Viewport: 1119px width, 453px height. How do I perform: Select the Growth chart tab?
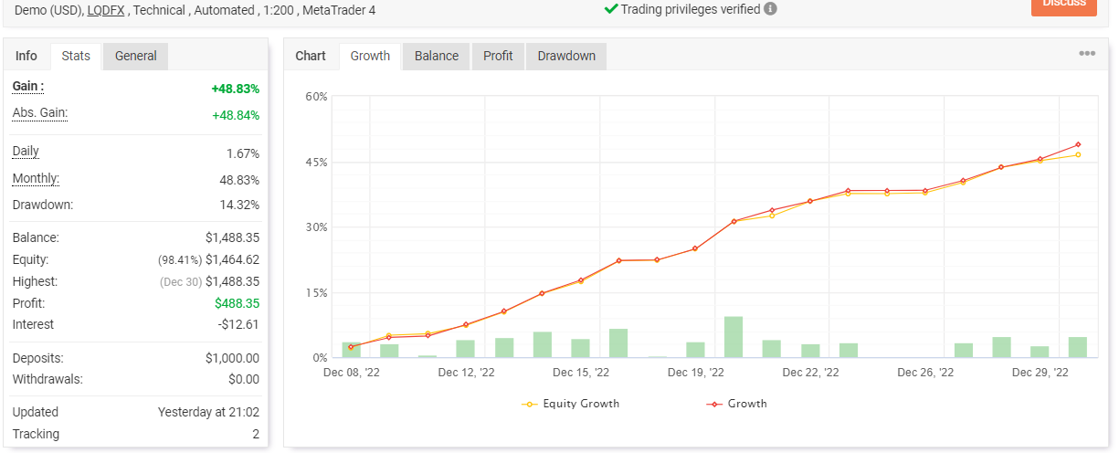(370, 56)
